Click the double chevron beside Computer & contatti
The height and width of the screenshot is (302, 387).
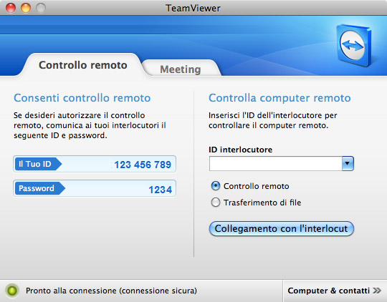377,291
